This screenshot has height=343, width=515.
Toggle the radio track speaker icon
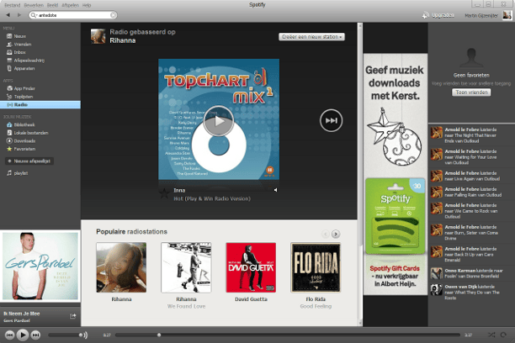pyautogui.click(x=275, y=190)
